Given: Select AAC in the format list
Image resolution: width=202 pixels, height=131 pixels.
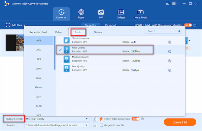Looking at the screenshot, I should point(39,50).
